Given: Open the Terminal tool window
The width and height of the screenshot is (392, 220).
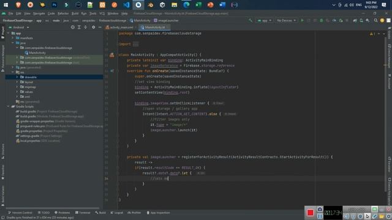Looking at the screenshot, I should pos(83,213).
